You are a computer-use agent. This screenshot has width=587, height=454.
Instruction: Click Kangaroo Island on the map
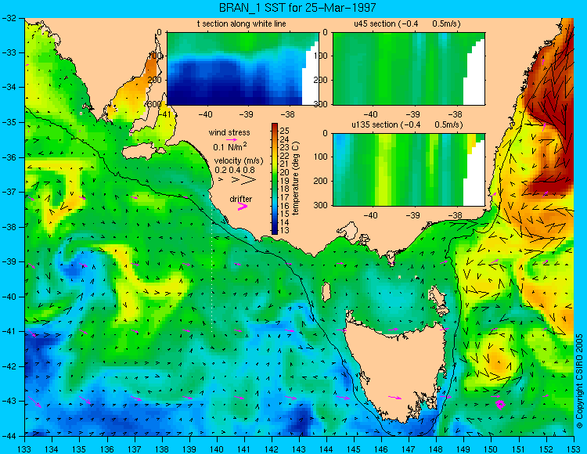pos(143,152)
